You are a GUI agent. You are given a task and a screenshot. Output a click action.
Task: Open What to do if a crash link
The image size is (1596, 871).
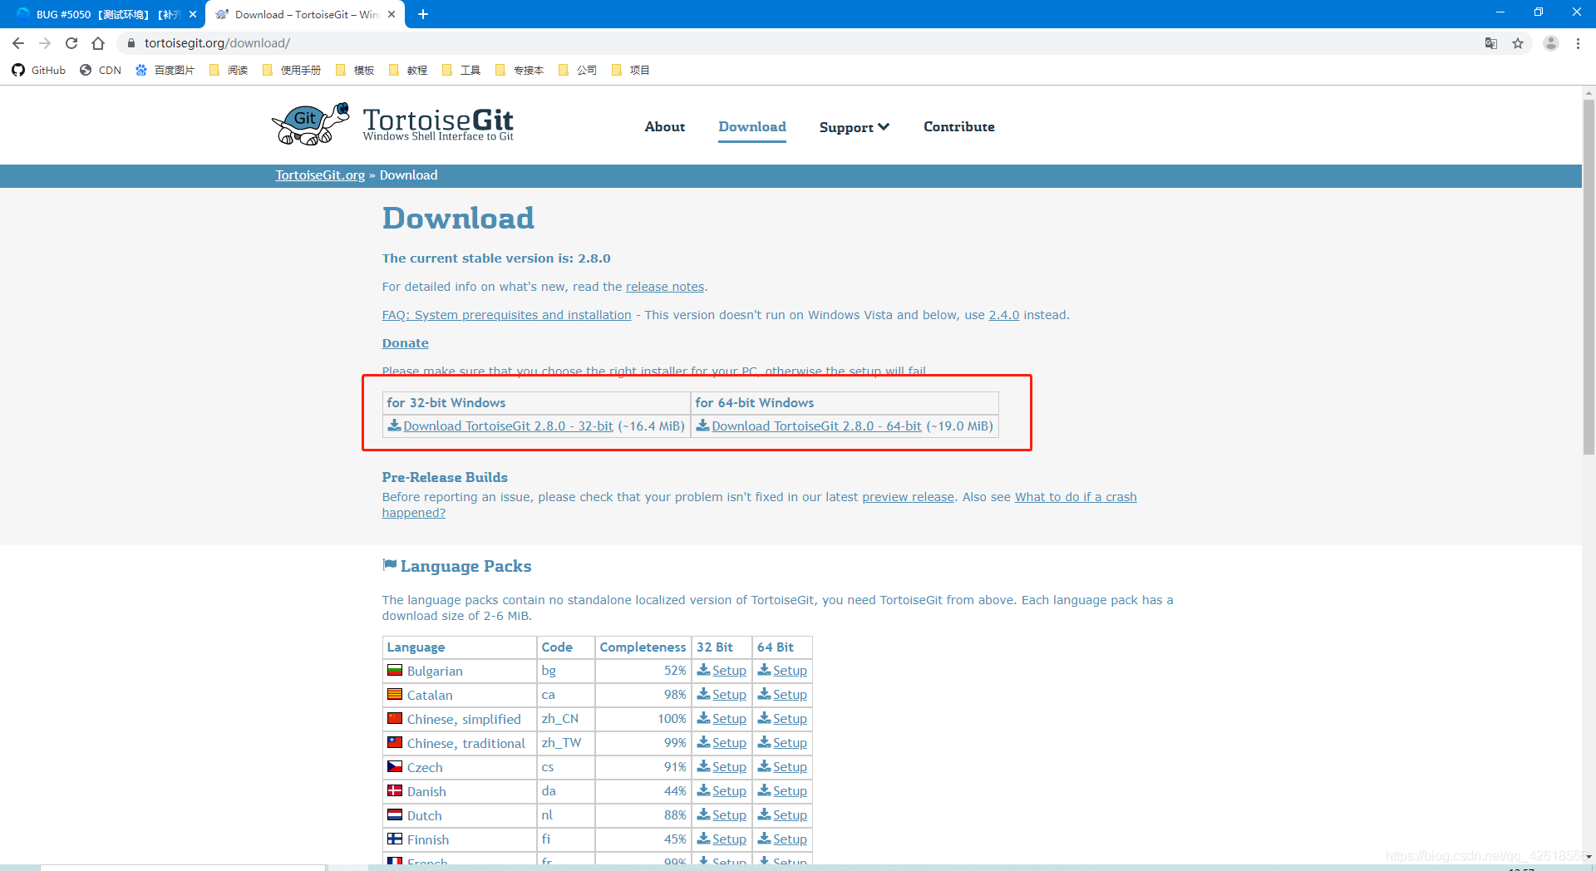(1076, 497)
